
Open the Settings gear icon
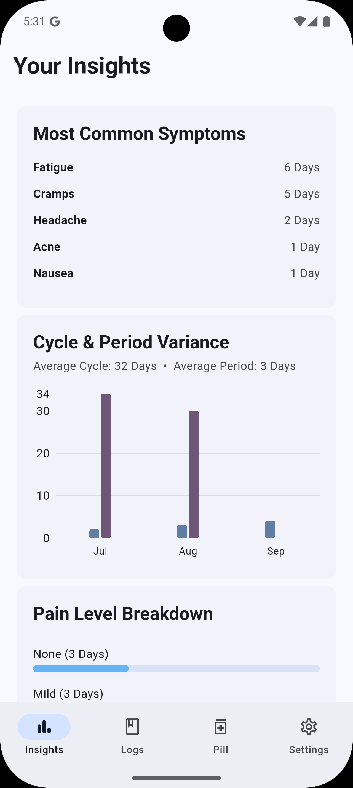point(309,726)
